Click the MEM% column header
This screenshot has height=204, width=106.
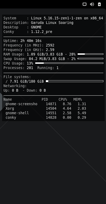pyautogui.click(x=78, y=99)
